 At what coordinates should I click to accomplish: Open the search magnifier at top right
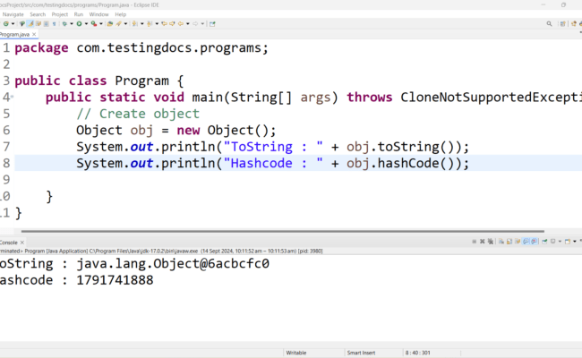coord(550,24)
